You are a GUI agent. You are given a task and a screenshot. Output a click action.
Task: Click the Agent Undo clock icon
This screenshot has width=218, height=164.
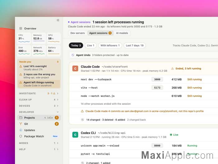tap(73, 55)
